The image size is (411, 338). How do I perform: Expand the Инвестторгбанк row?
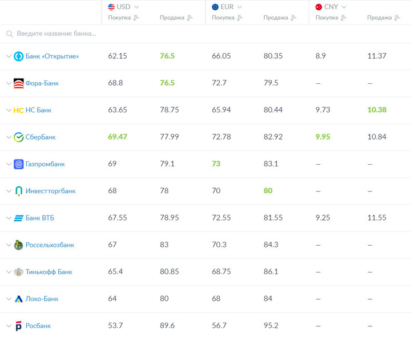(9, 191)
